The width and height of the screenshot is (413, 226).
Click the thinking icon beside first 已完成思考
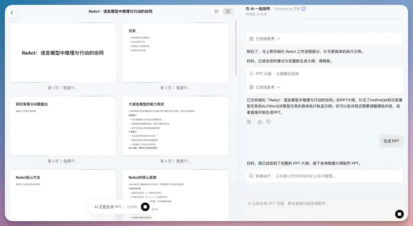(251, 39)
